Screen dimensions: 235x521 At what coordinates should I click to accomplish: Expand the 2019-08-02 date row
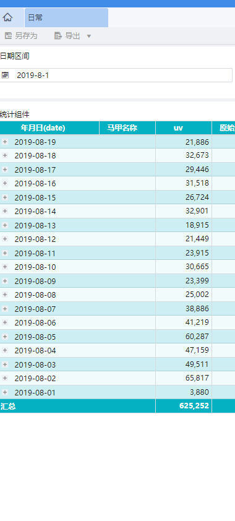[x=35, y=378]
